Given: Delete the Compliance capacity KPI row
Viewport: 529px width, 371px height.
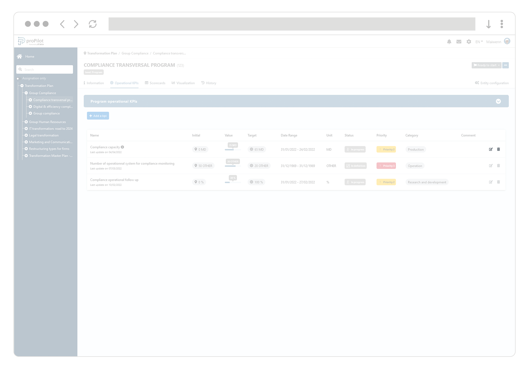Looking at the screenshot, I should [x=498, y=149].
